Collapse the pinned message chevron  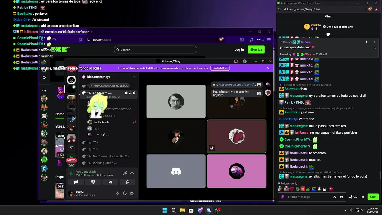point(375,48)
